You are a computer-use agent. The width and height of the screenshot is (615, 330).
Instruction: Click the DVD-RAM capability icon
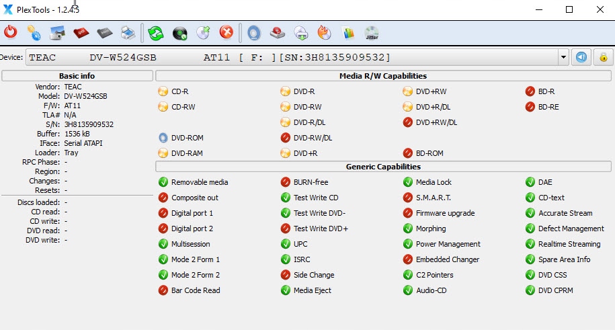pyautogui.click(x=163, y=153)
